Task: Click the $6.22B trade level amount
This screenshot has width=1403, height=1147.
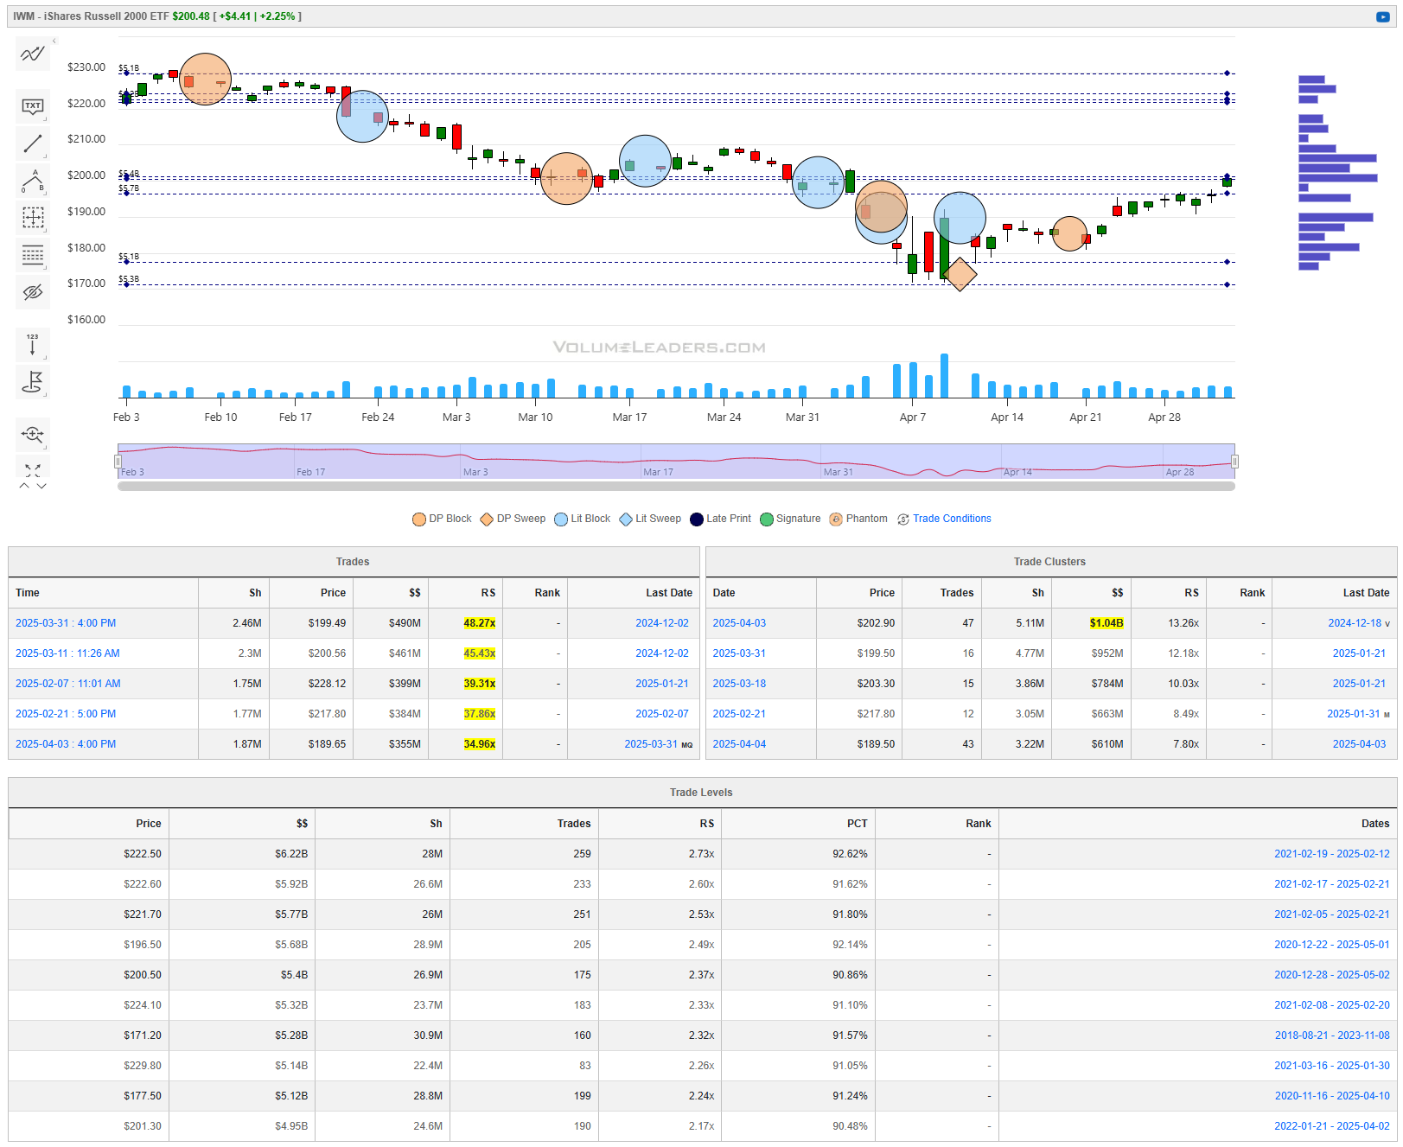Action: coord(291,854)
